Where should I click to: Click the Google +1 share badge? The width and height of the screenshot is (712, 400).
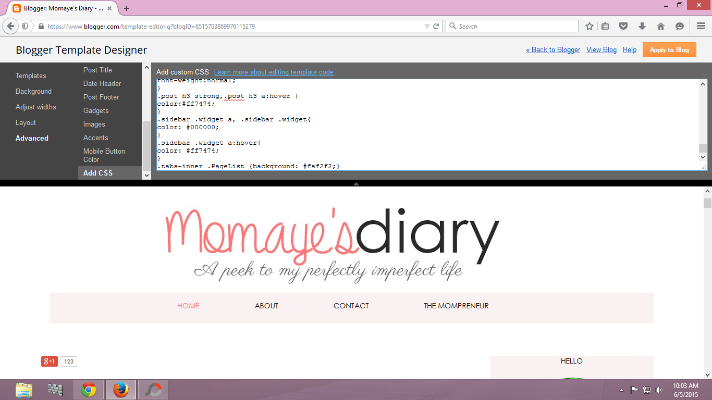point(50,361)
